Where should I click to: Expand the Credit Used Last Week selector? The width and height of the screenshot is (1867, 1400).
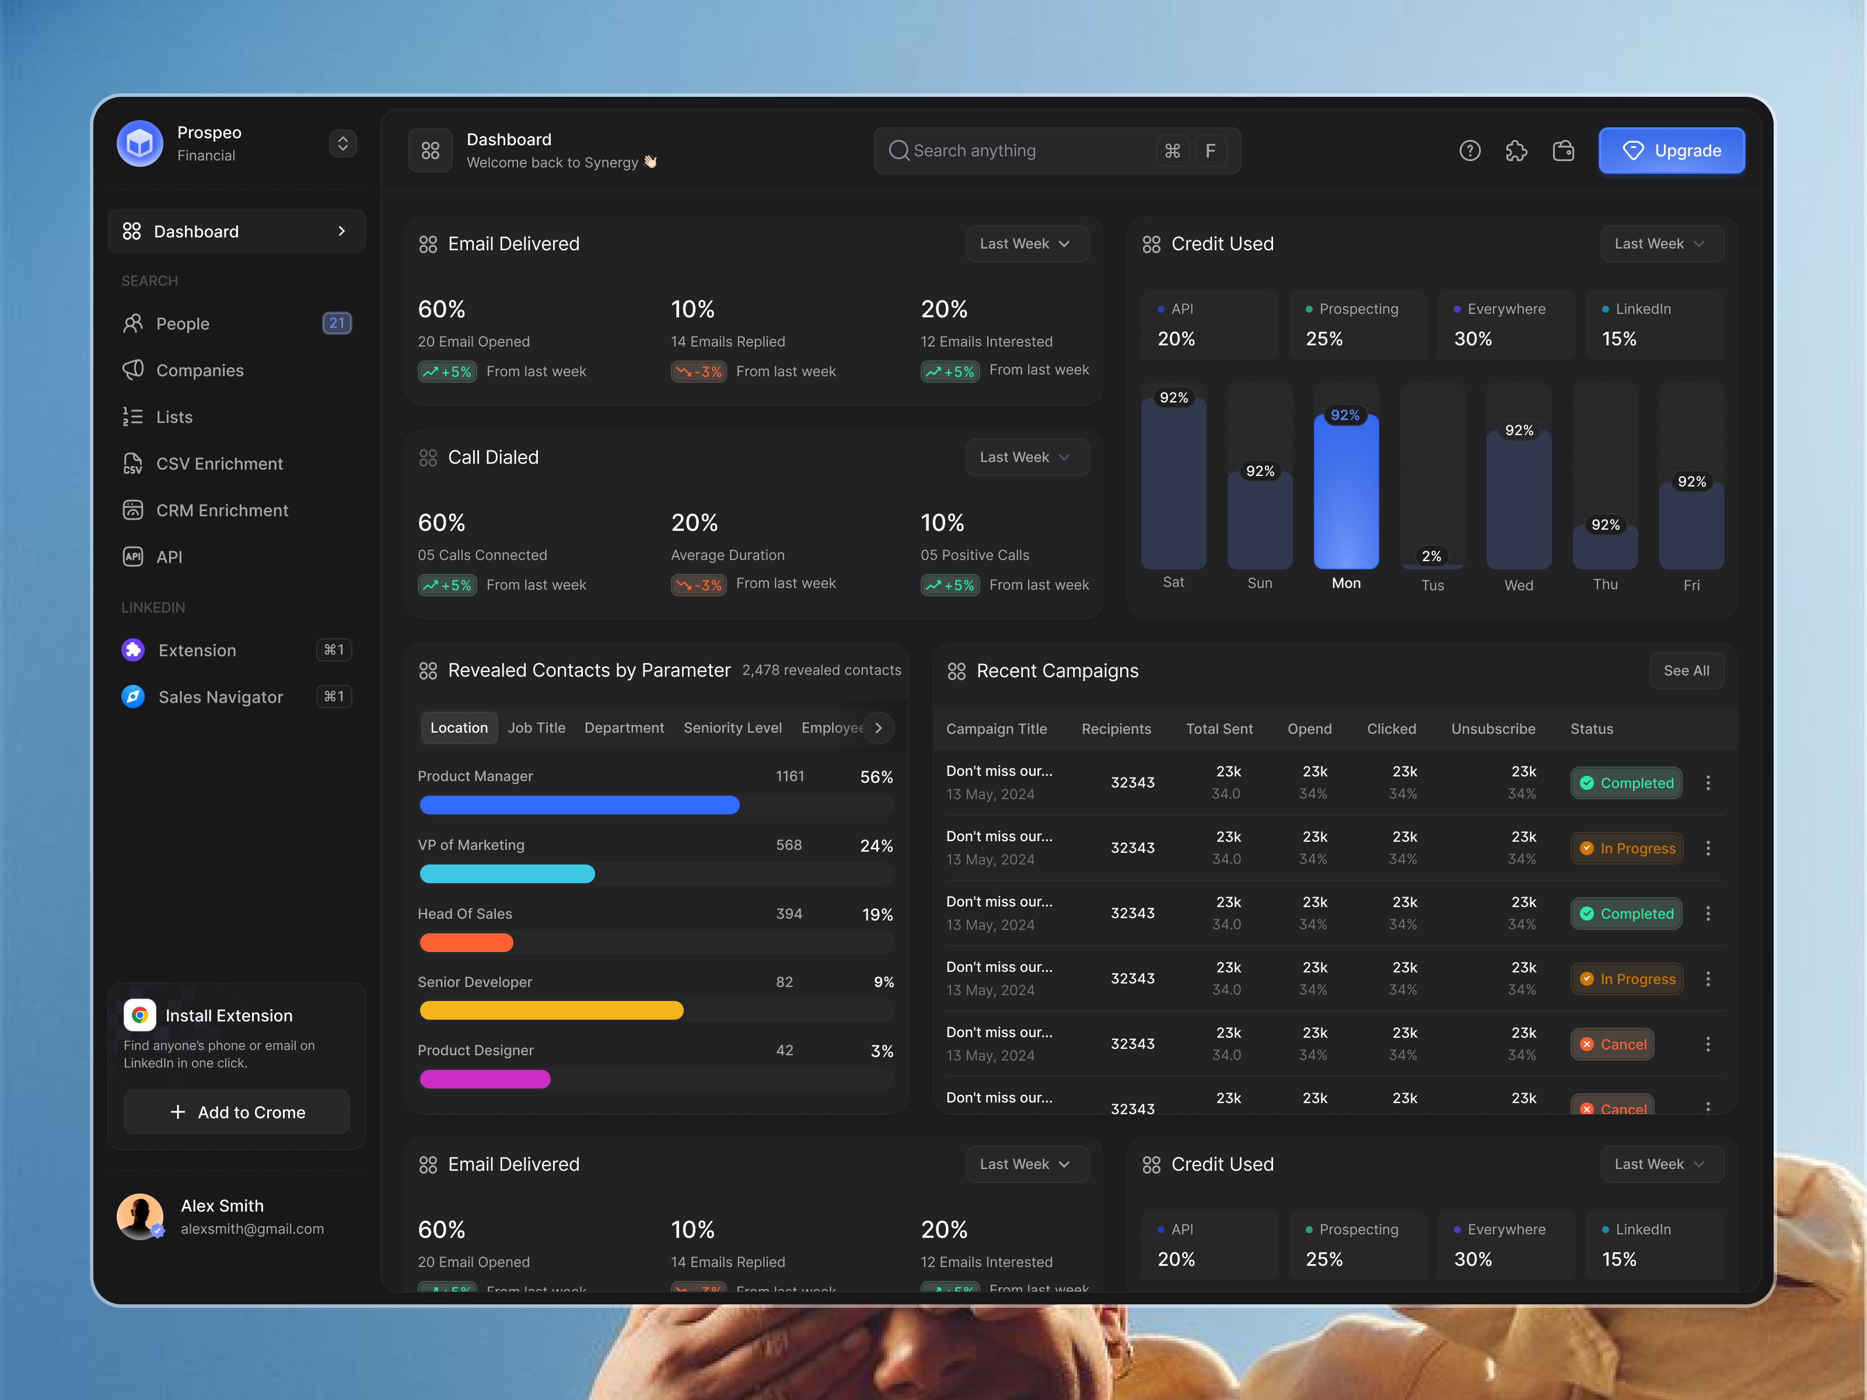(1661, 243)
